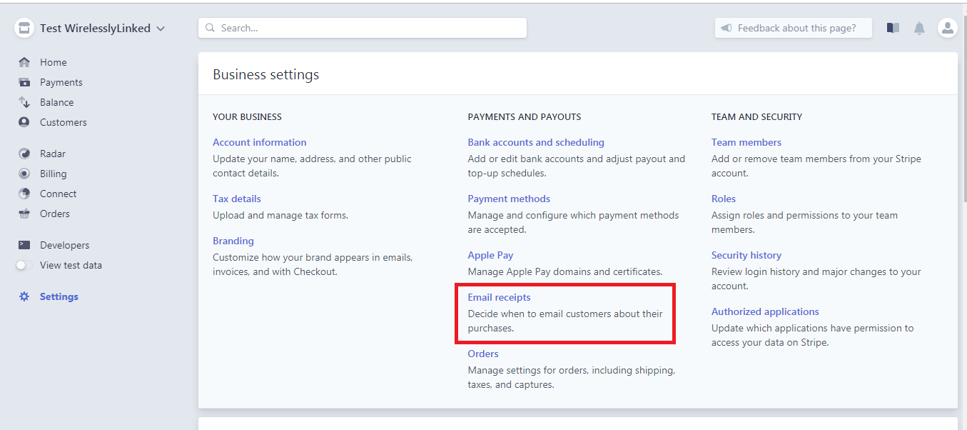
Task: Select Billing in the sidebar
Action: click(x=53, y=174)
